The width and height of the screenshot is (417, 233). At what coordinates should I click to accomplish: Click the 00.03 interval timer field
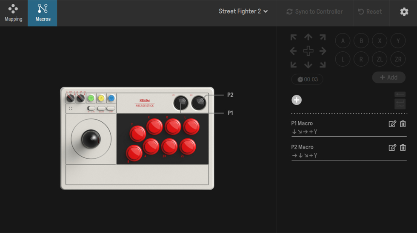coord(307,79)
